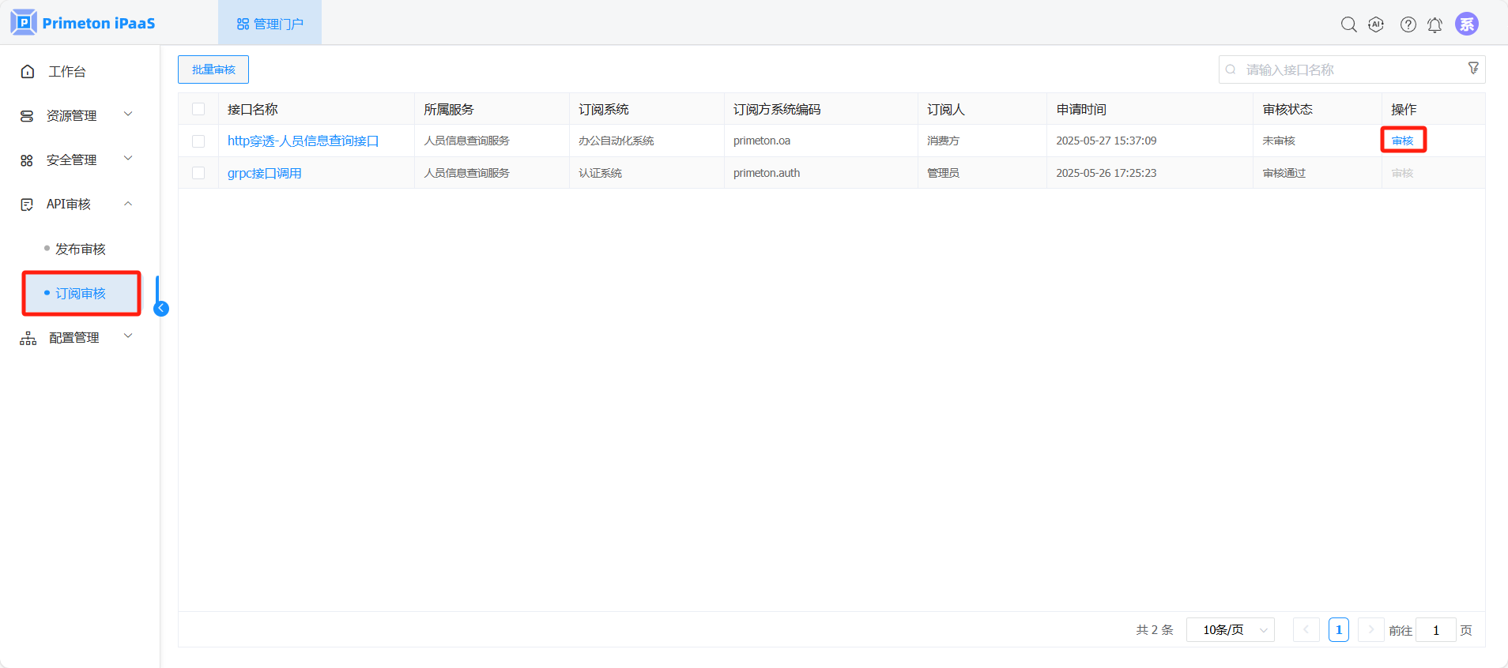Click the 批量审核 button
Viewport: 1508px width, 668px height.
click(x=213, y=69)
